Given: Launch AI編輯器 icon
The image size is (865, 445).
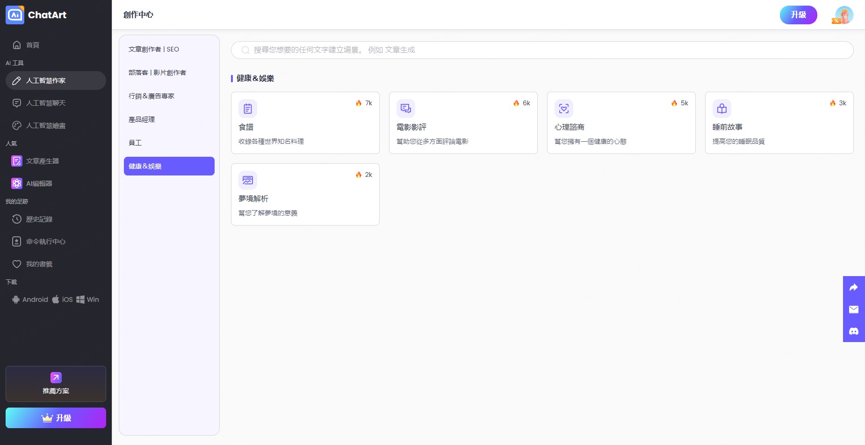Looking at the screenshot, I should point(17,183).
